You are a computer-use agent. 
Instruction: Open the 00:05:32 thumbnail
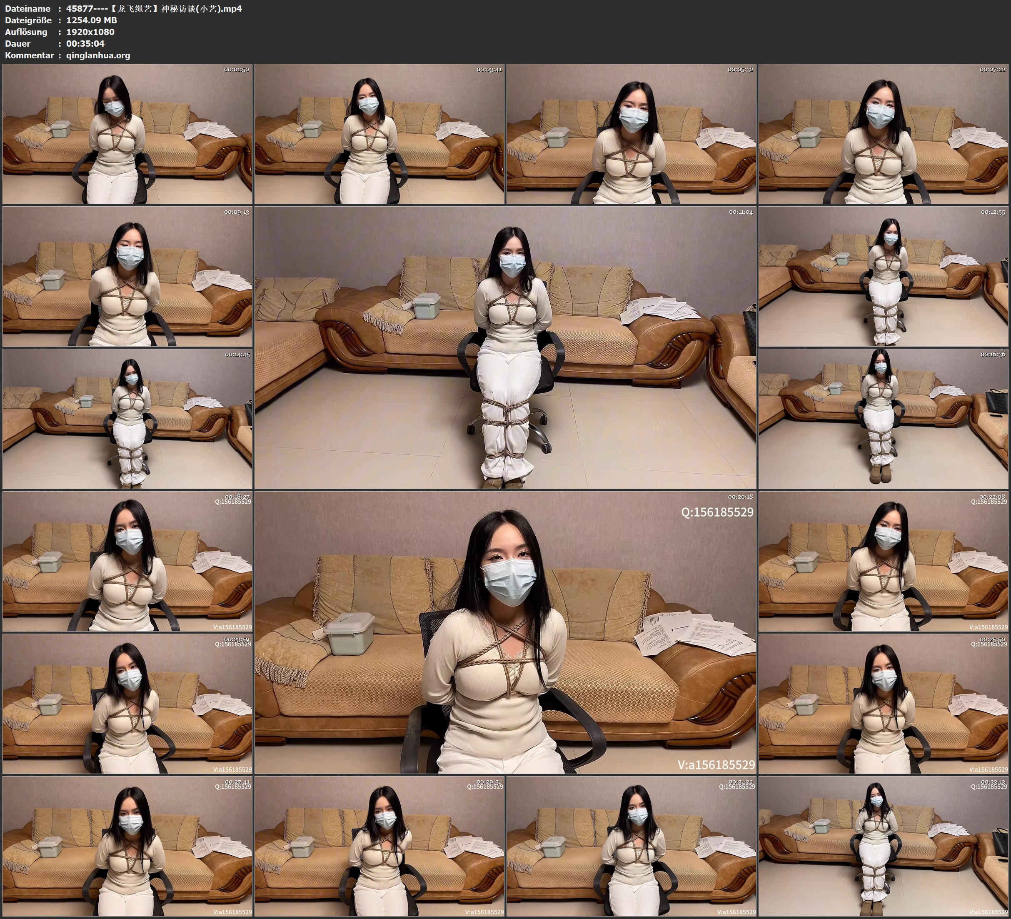pyautogui.click(x=632, y=134)
